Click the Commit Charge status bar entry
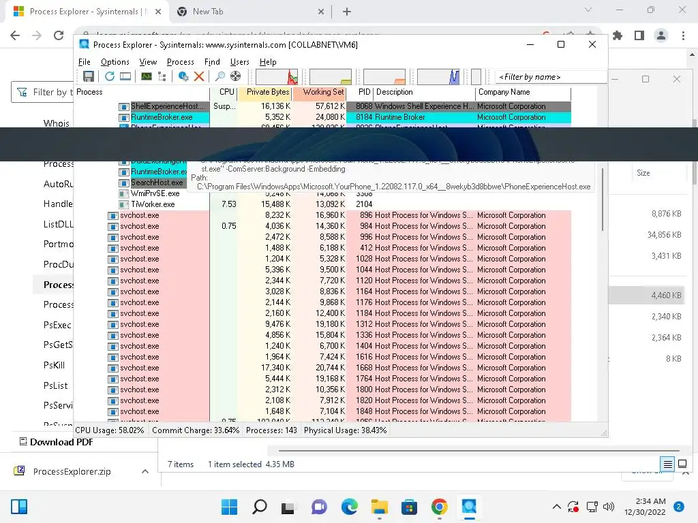Image resolution: width=698 pixels, height=523 pixels. (x=196, y=430)
